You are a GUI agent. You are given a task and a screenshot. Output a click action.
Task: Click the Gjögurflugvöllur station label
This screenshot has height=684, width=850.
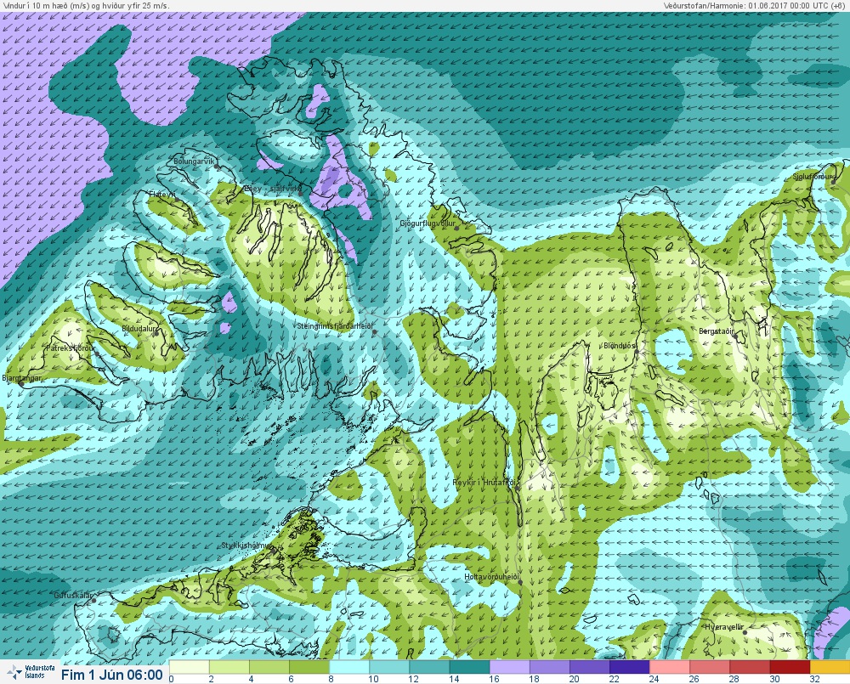coord(428,223)
